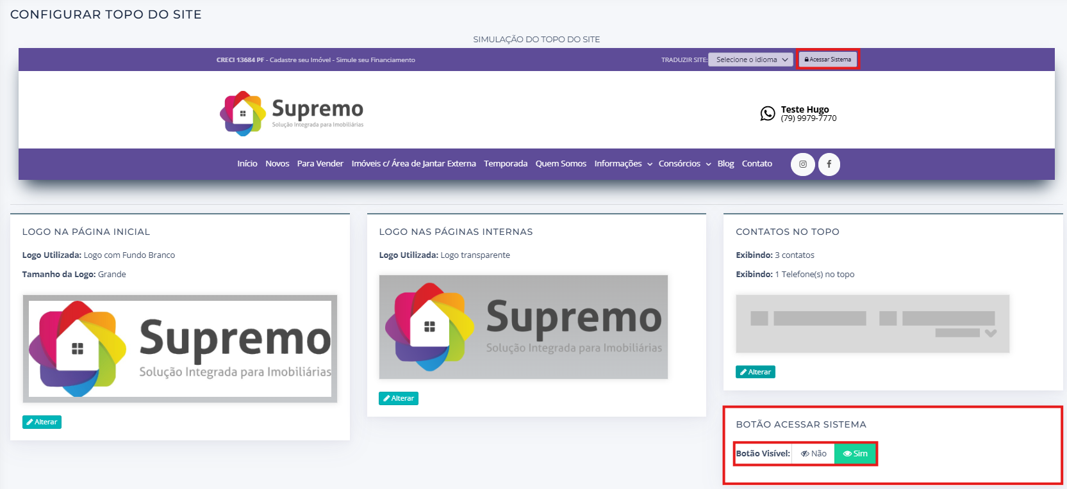The height and width of the screenshot is (489, 1067).
Task: Click Alterar under Logo na Página Inicial
Action: click(x=42, y=422)
